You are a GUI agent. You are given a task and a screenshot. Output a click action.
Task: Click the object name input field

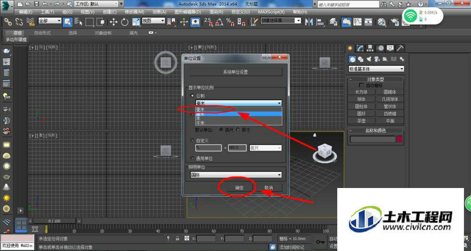click(373, 139)
